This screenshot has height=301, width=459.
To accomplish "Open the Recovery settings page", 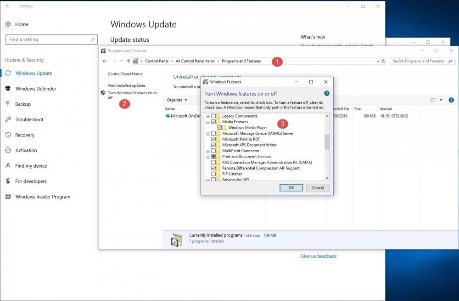I will (25, 135).
